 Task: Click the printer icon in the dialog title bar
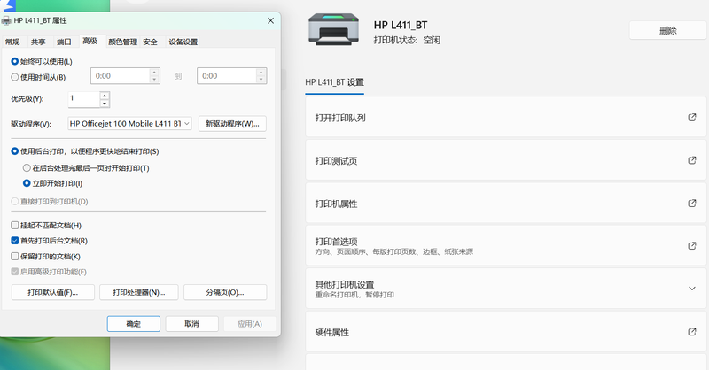coord(6,20)
